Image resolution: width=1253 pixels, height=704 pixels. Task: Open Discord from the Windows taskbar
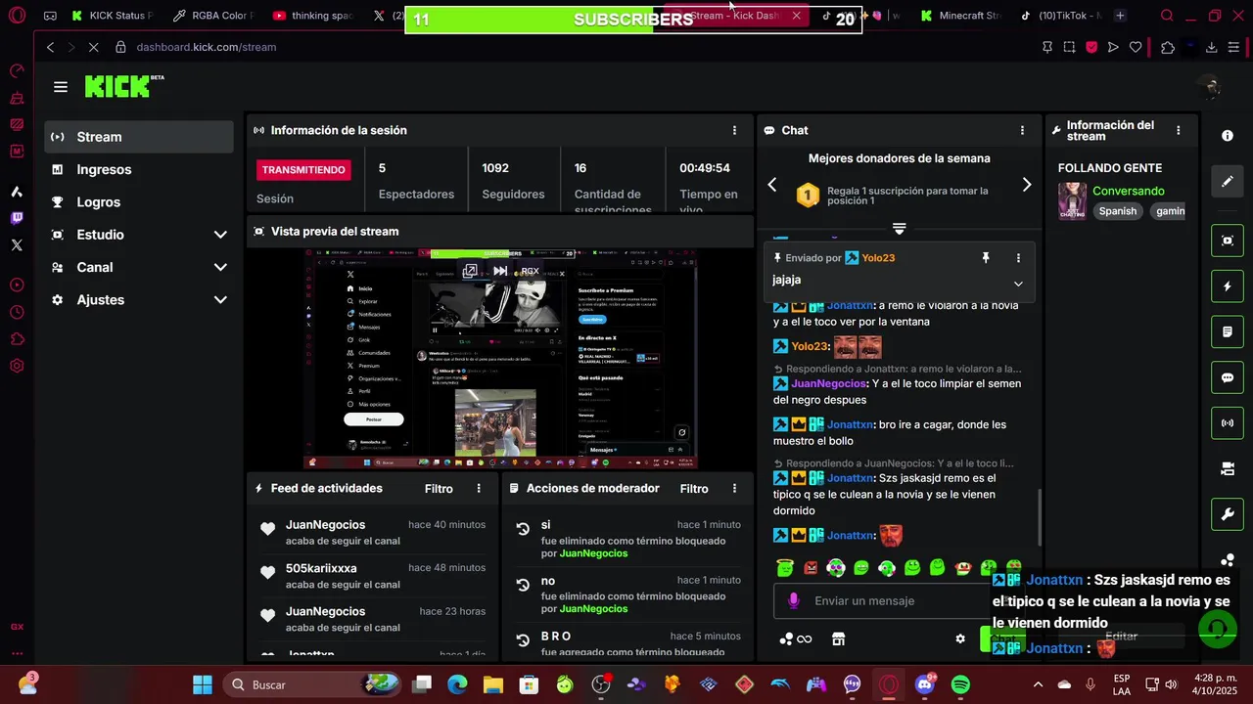924,684
